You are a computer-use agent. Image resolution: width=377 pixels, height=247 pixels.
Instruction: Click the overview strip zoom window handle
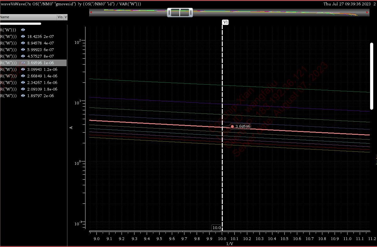pos(180,13)
